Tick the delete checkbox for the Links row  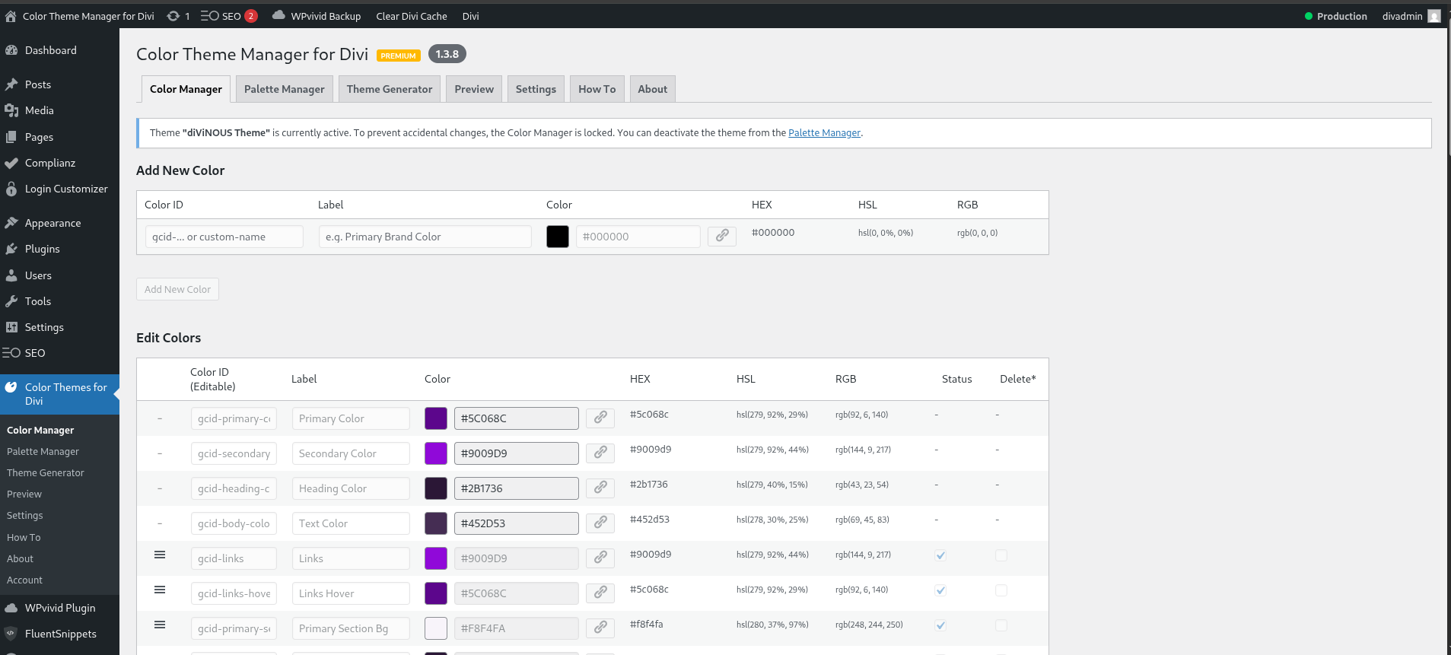(x=1001, y=555)
